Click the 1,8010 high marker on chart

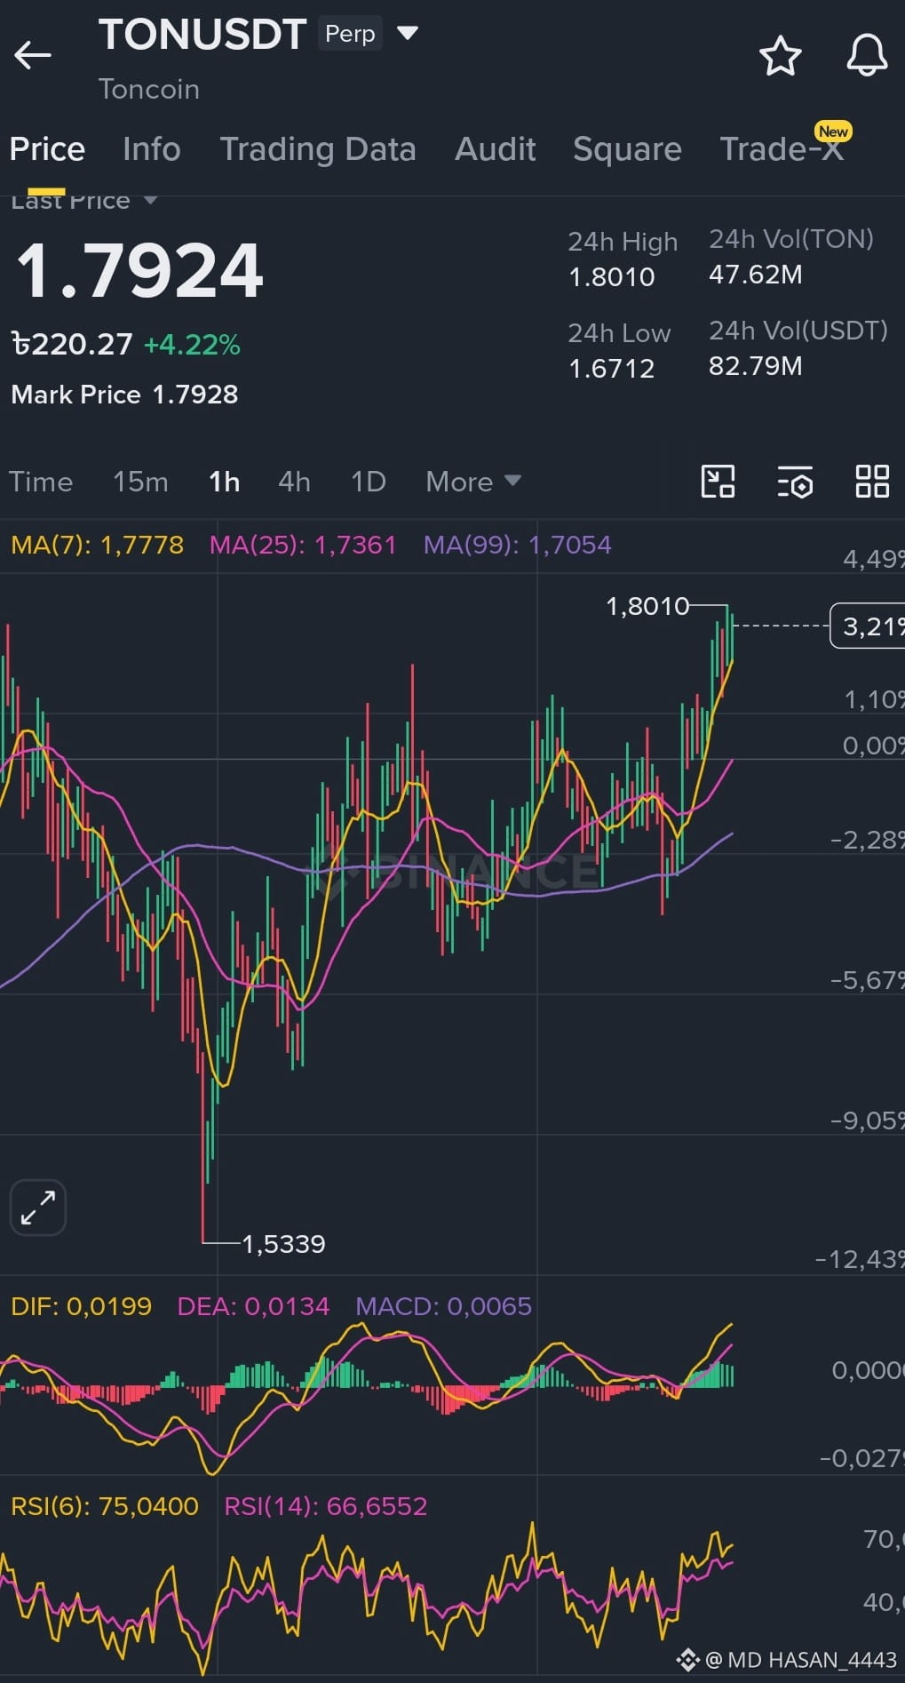(647, 606)
